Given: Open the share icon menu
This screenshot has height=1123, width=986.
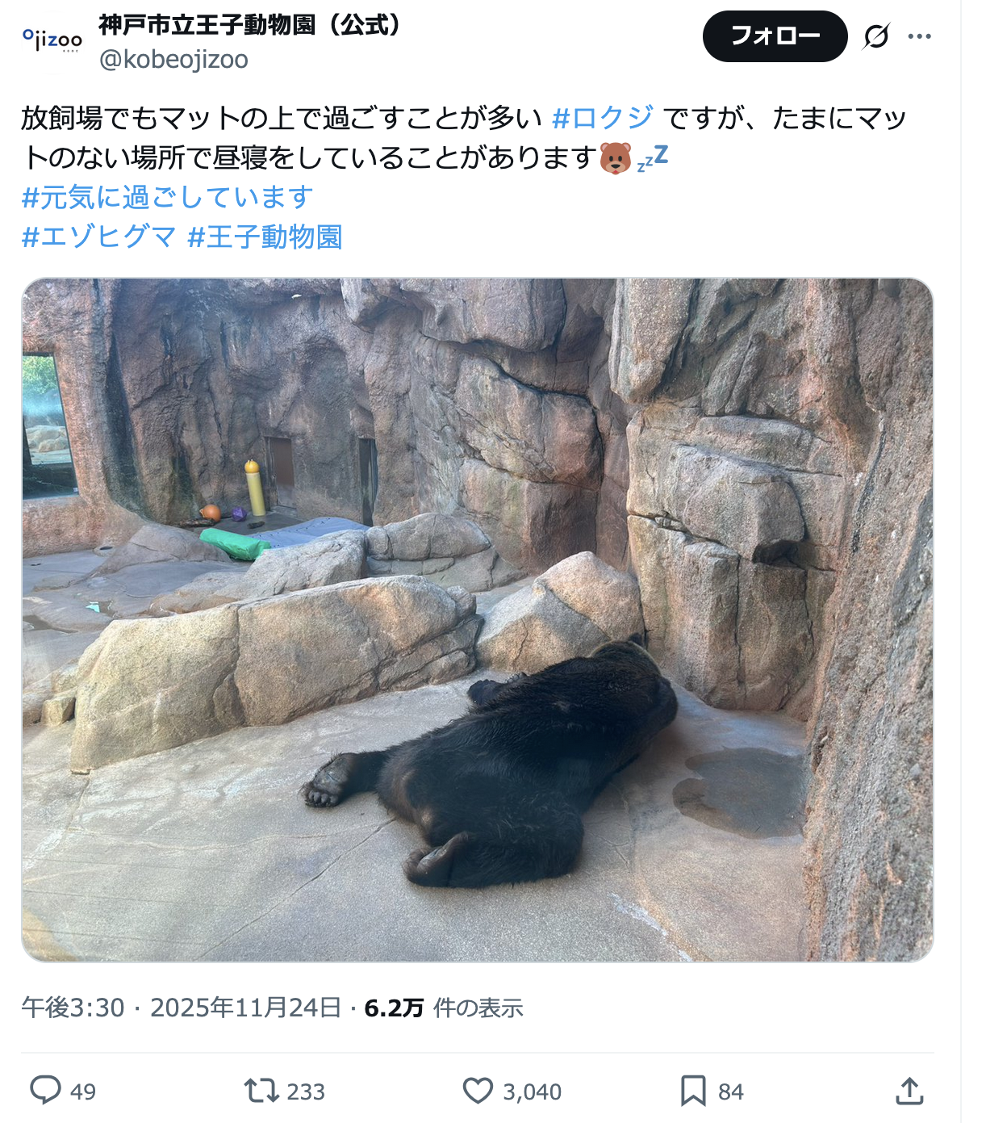Looking at the screenshot, I should coord(909,1092).
